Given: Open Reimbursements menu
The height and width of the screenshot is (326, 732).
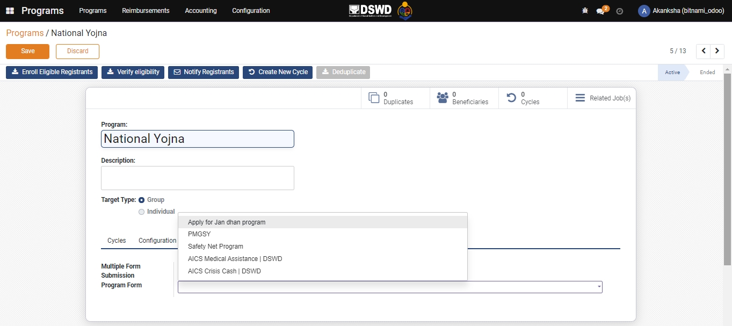Looking at the screenshot, I should tap(146, 11).
